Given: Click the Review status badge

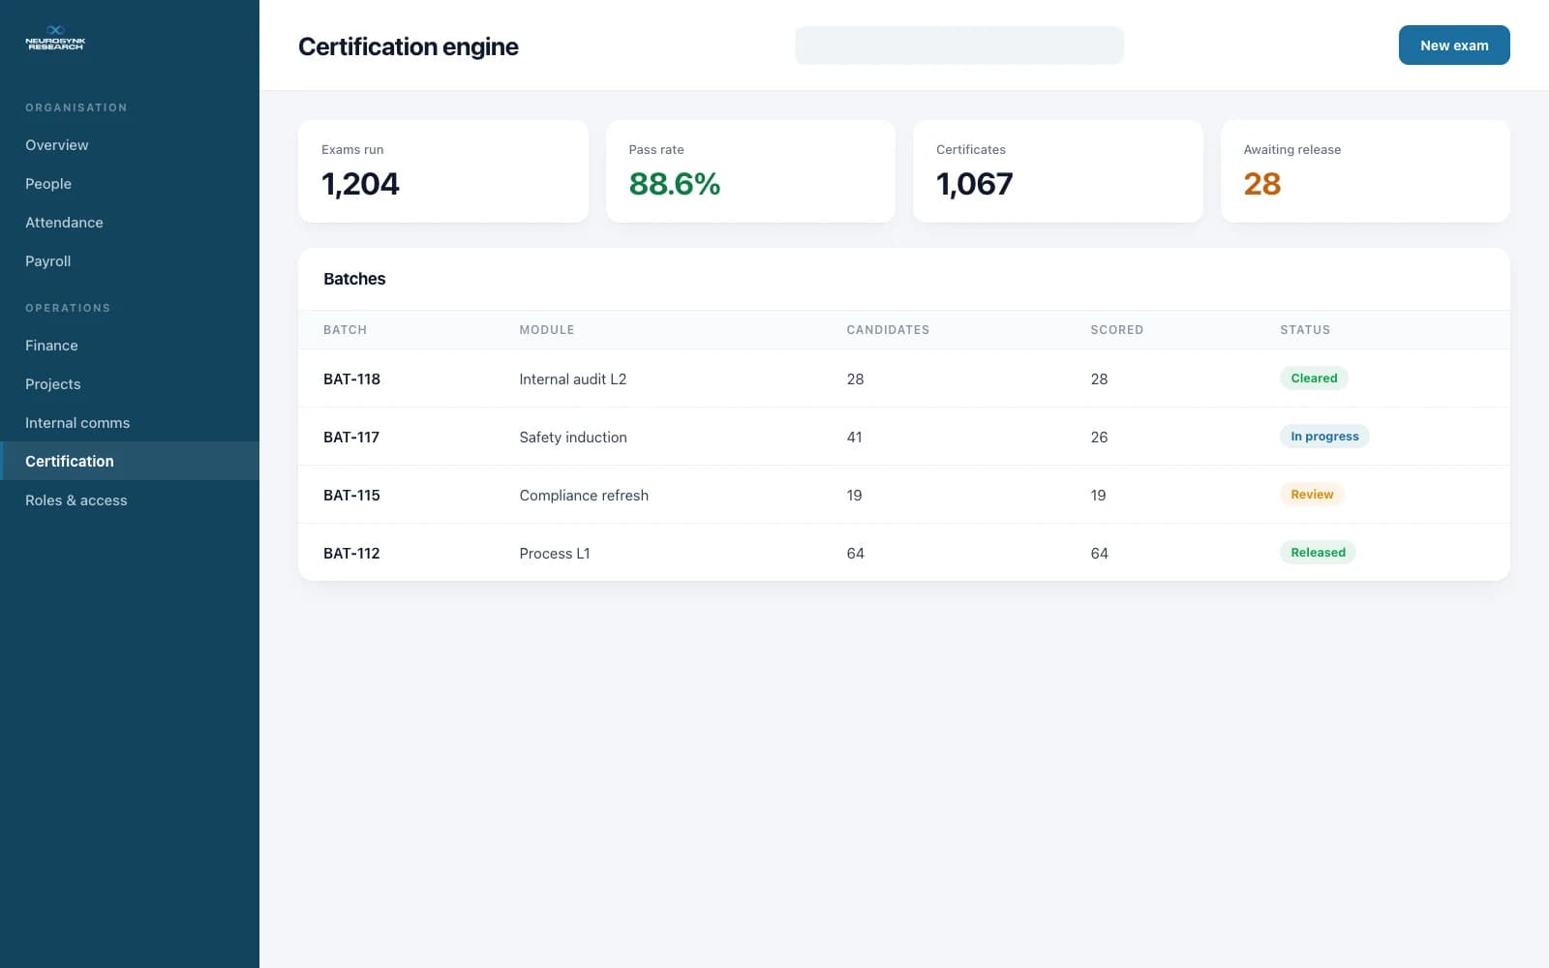Looking at the screenshot, I should 1312,495.
